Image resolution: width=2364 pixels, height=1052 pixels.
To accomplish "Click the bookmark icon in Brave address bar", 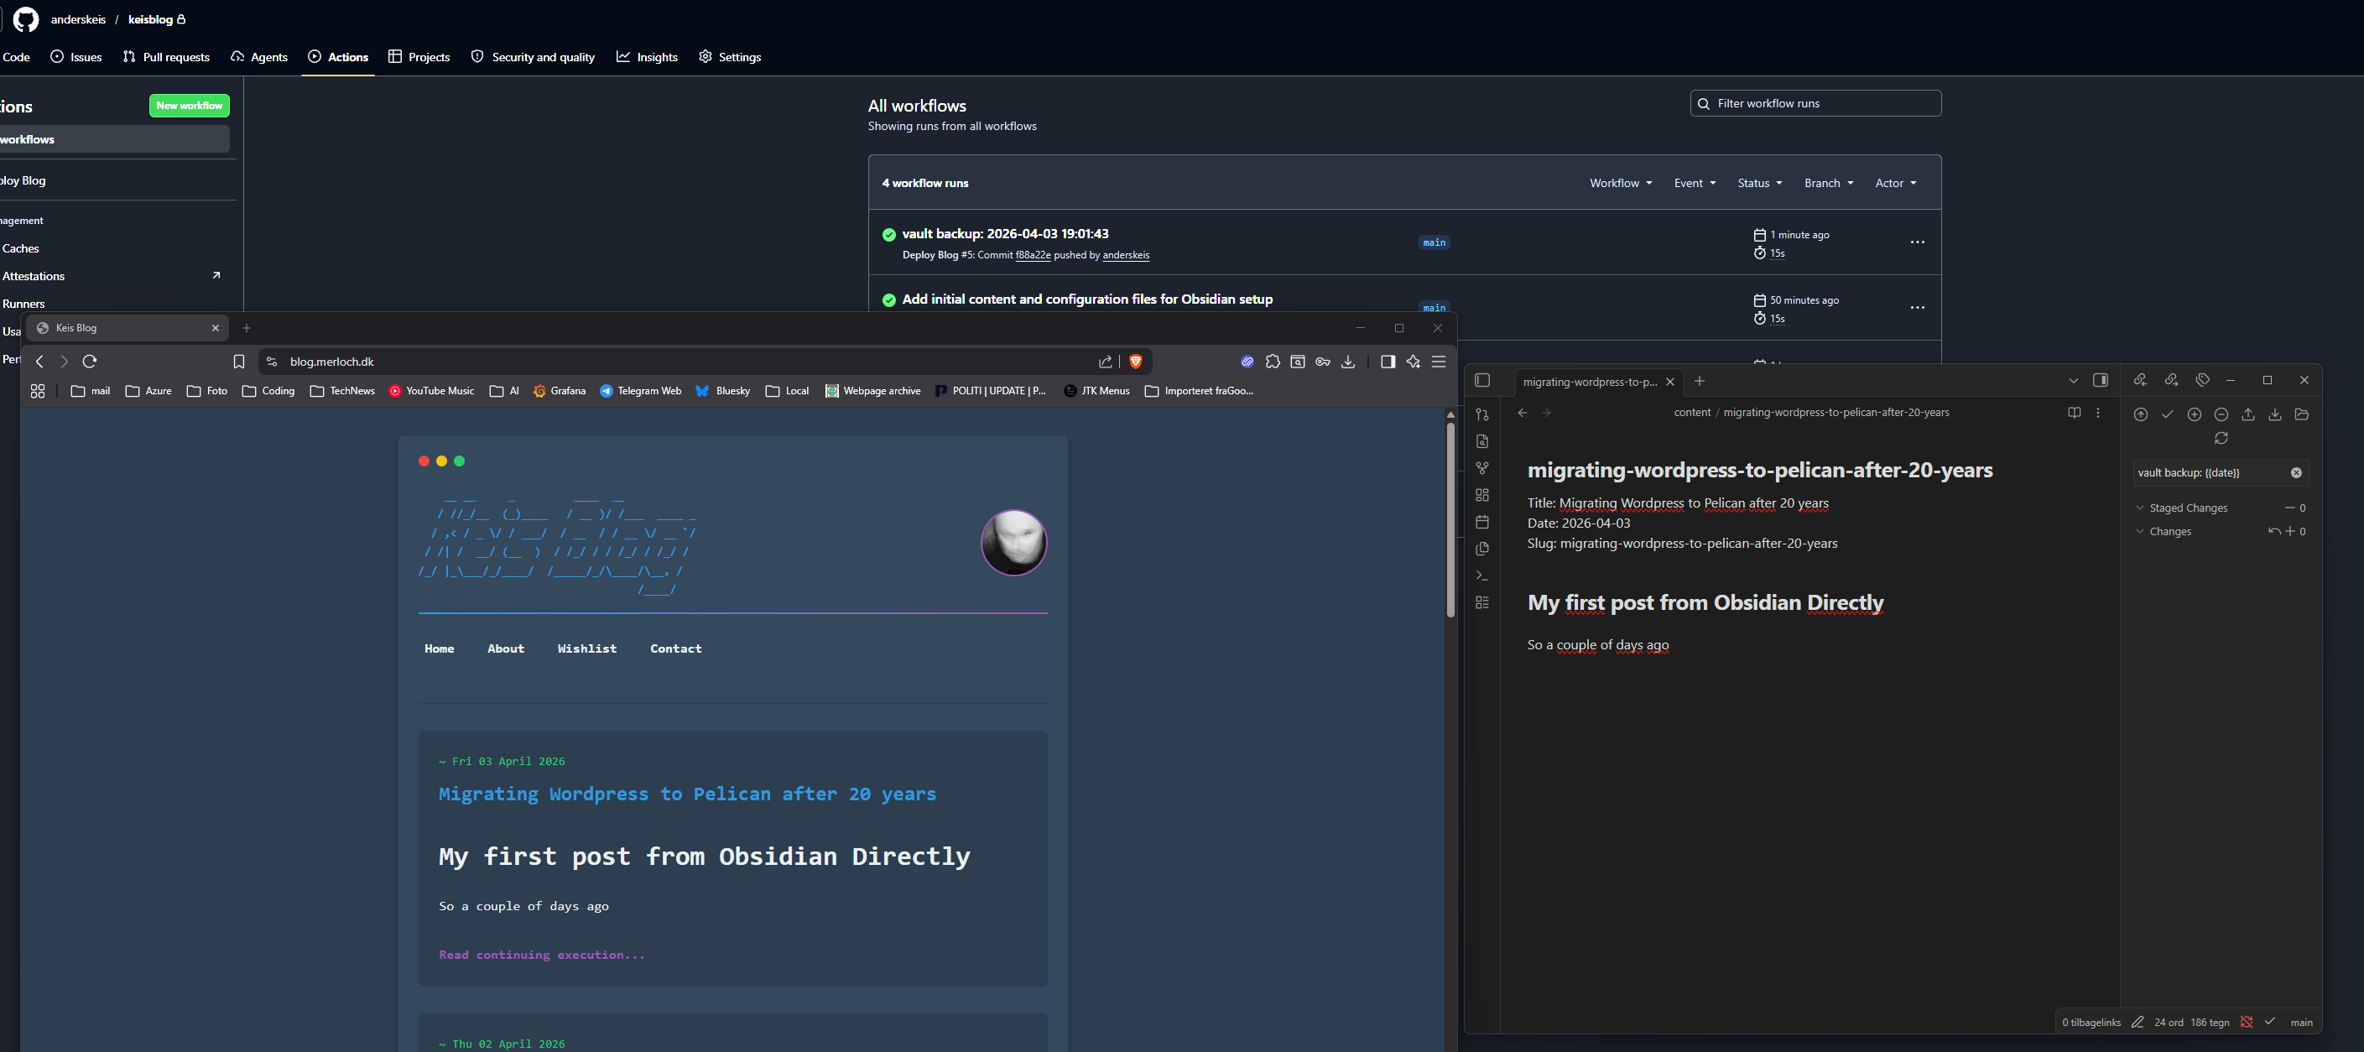I will 238,362.
